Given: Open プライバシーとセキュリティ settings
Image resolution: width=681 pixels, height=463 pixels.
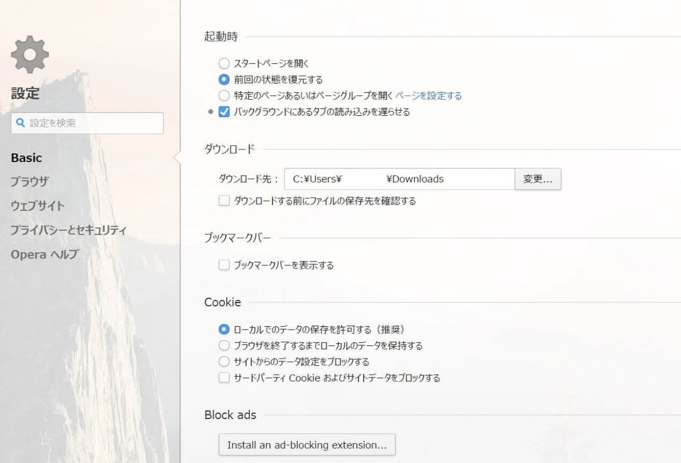Looking at the screenshot, I should 67,230.
